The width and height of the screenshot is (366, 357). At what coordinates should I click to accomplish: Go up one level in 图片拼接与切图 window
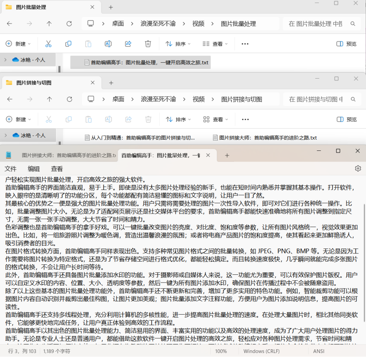(49, 99)
